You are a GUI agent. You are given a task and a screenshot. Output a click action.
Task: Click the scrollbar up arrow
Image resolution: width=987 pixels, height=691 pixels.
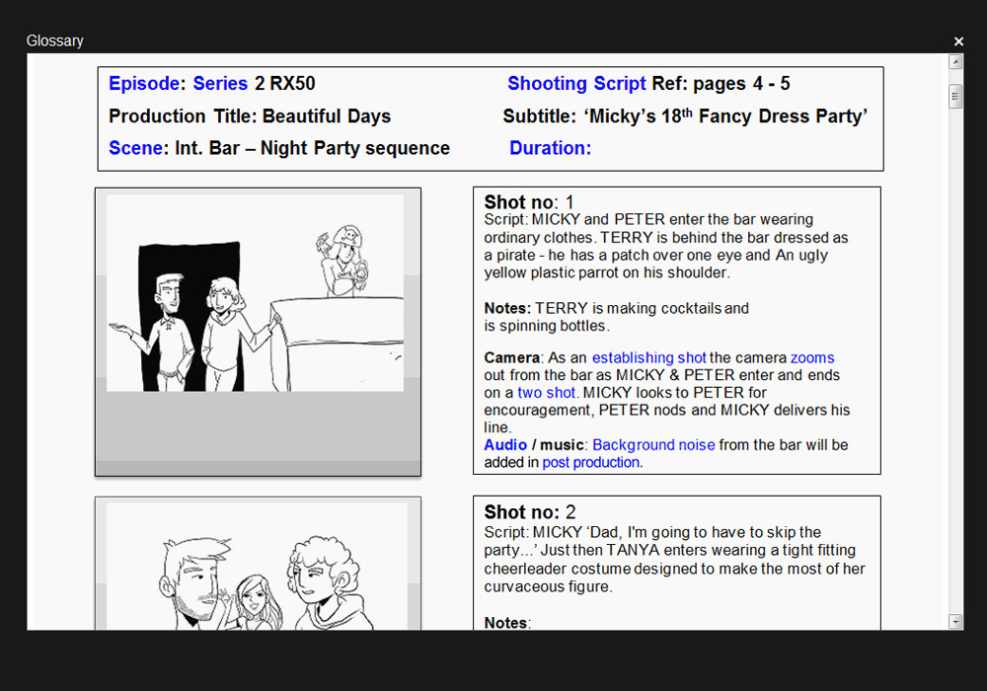click(955, 62)
